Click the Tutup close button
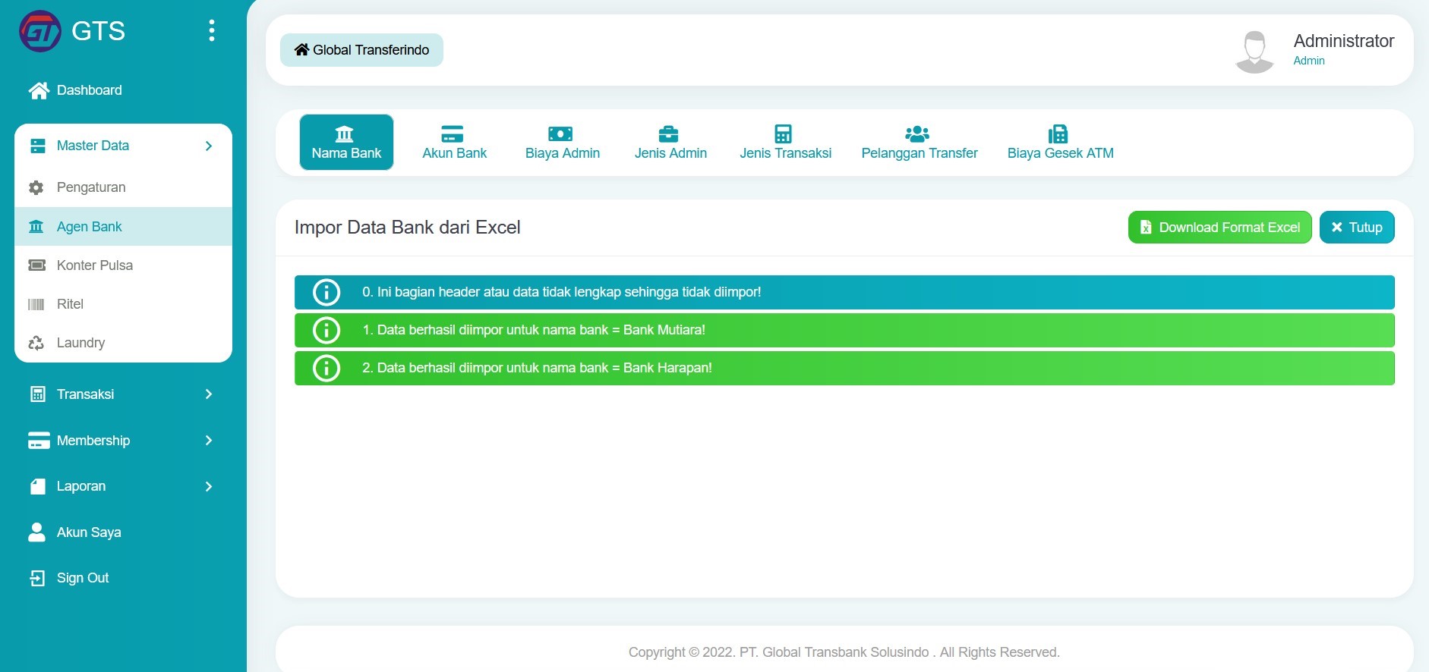The width and height of the screenshot is (1429, 672). point(1357,228)
